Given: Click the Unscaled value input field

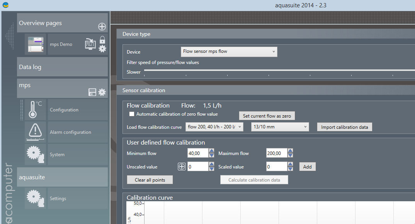Looking at the screenshot, I should click(x=198, y=167).
